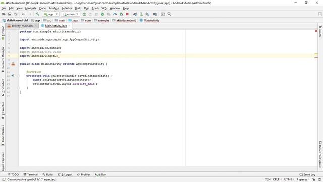Open the Tools menu
The image size is (323, 182).
coord(95,8)
